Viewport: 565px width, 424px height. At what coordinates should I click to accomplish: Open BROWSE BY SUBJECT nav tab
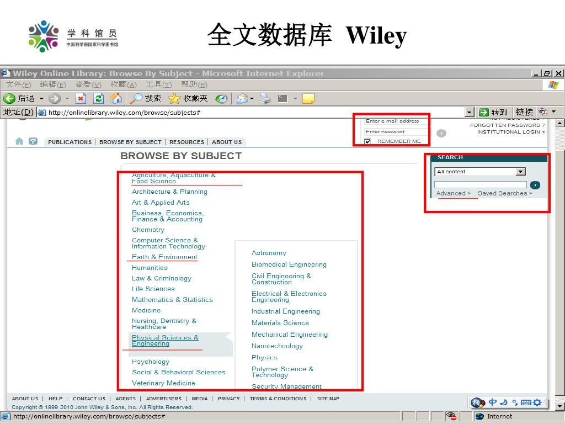pyautogui.click(x=130, y=142)
